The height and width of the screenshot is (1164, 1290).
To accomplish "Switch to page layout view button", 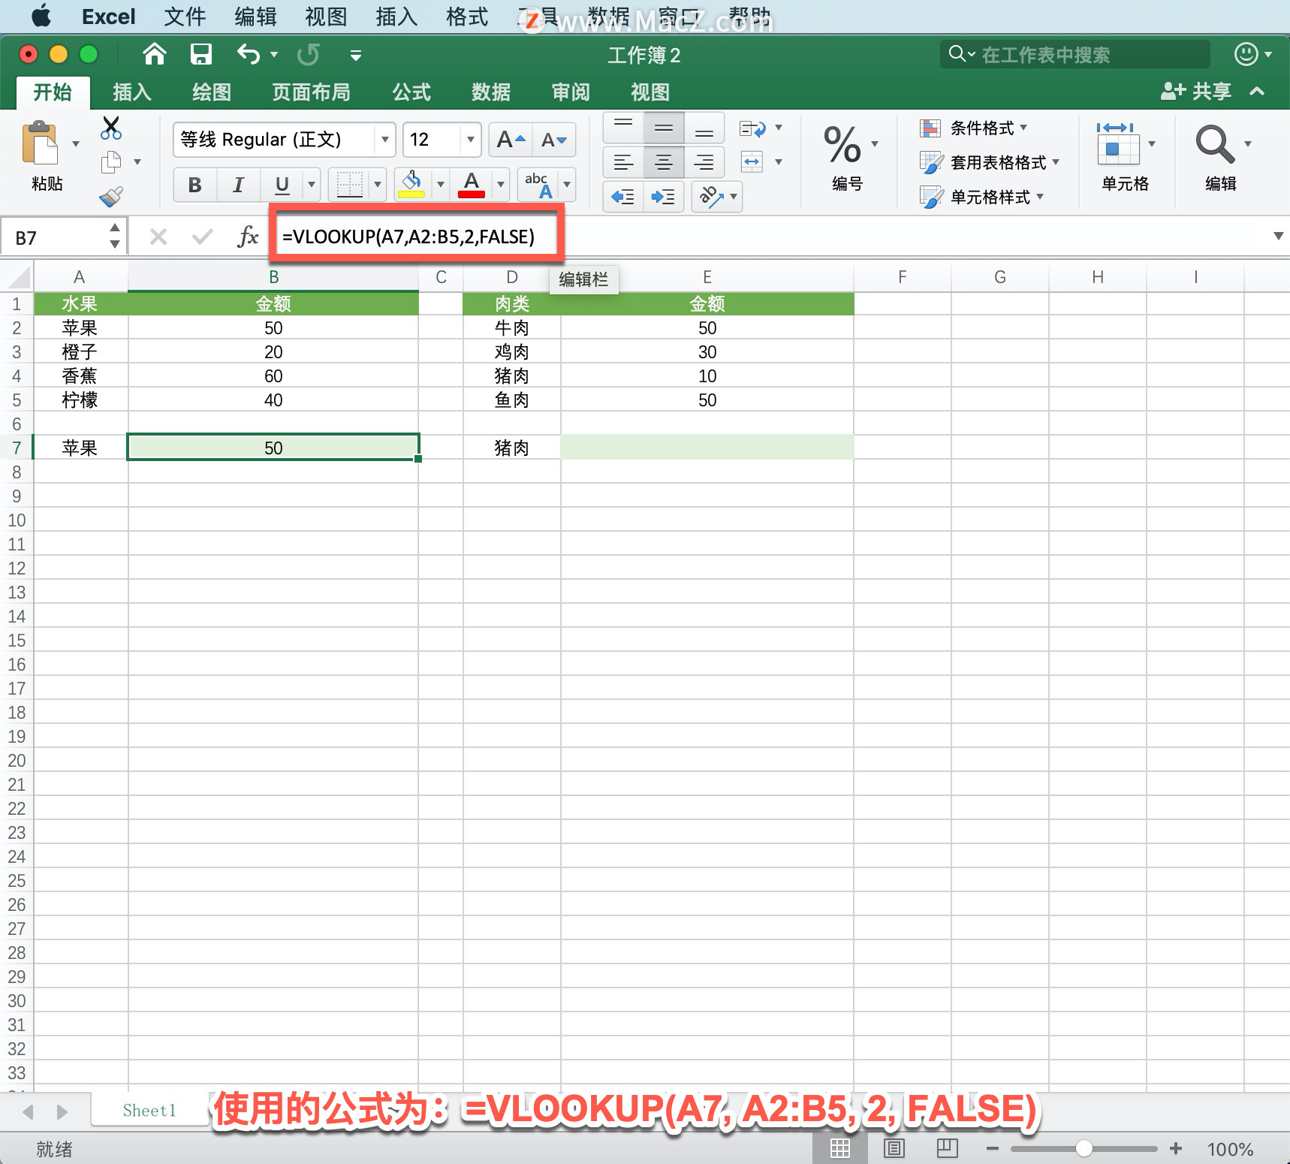I will [894, 1148].
